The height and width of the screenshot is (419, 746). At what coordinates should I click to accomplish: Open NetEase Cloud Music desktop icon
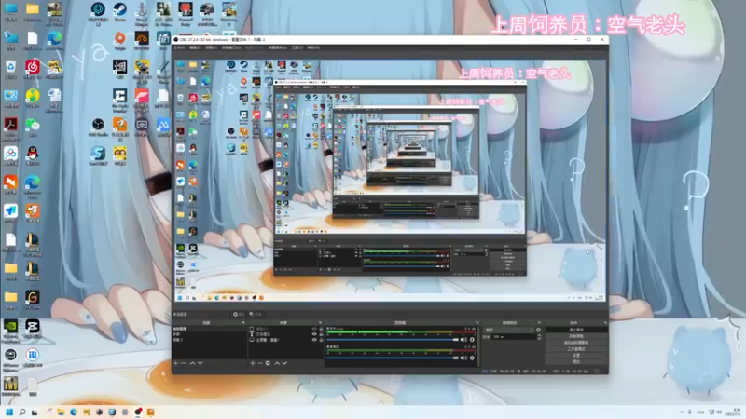coord(33,69)
